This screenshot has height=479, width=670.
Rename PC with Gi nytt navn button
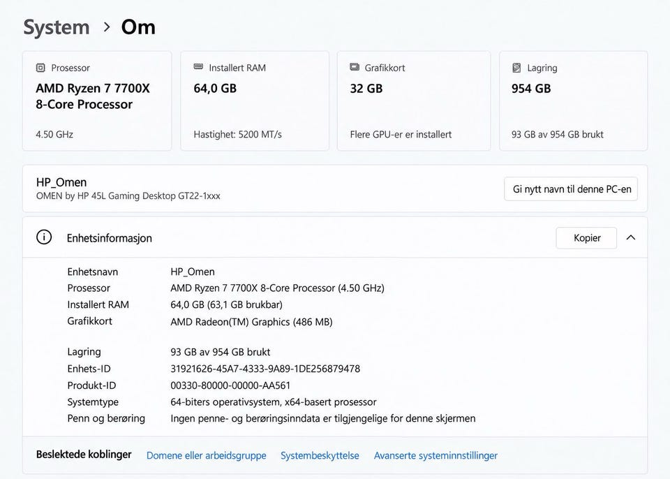pos(571,189)
